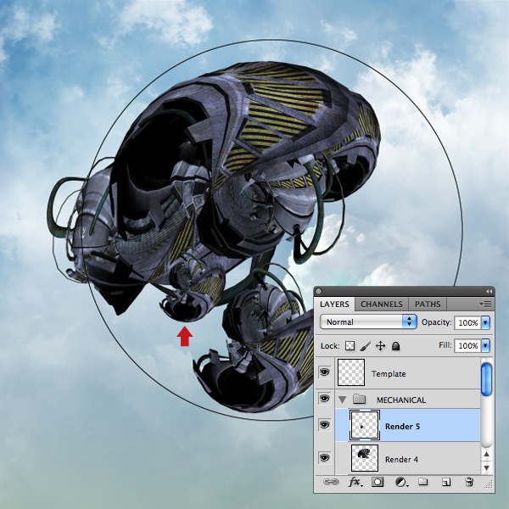The image size is (509, 509).
Task: Toggle Lock all padlock icon
Action: pyautogui.click(x=395, y=346)
